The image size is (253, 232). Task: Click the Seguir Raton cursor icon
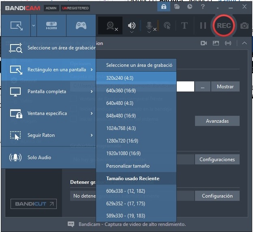pyautogui.click(x=15, y=136)
